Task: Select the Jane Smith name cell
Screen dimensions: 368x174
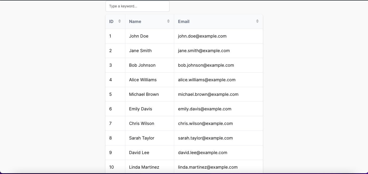Action: click(x=150, y=51)
